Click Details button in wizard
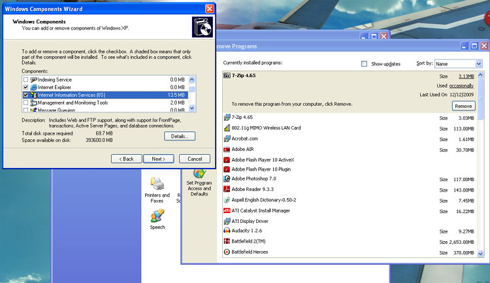Screen dimensions: 490x283 coord(180,136)
